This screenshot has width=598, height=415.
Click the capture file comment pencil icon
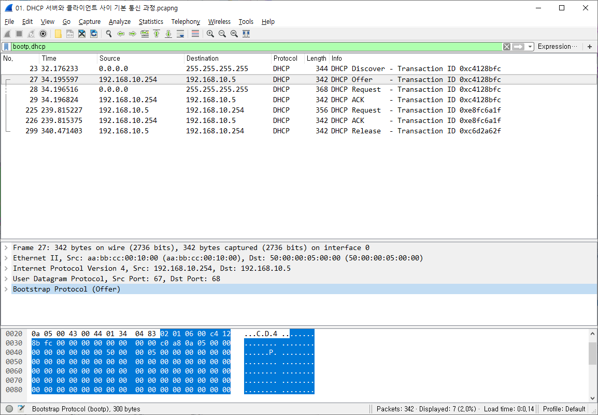(x=21, y=409)
